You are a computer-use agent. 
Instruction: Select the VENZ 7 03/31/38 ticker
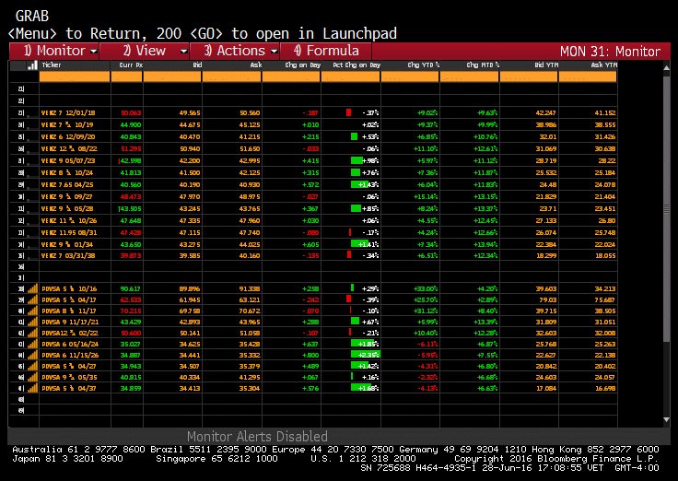pyautogui.click(x=68, y=255)
